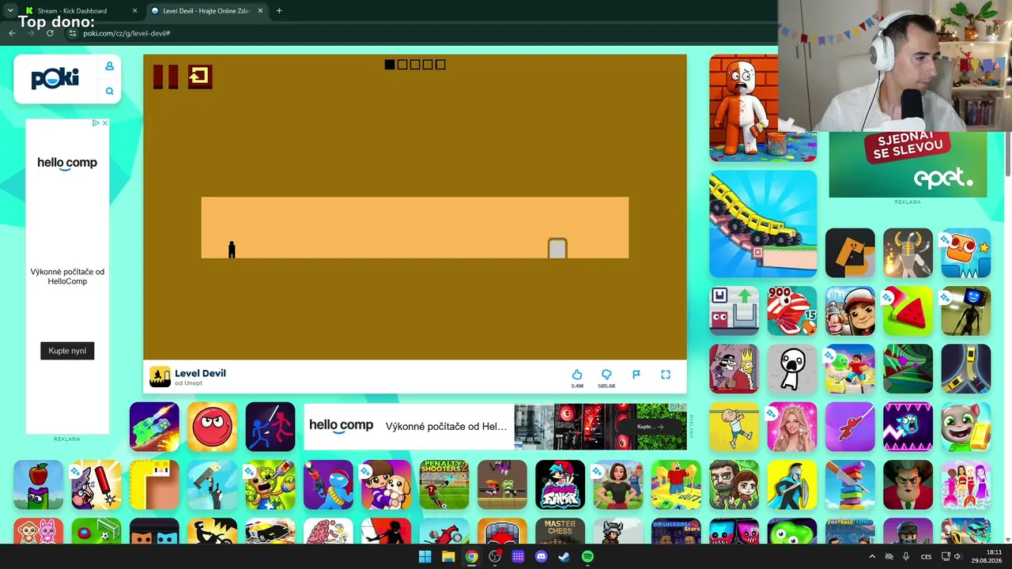The image size is (1012, 569).
Task: Enter fullscreen mode for the game
Action: pyautogui.click(x=666, y=375)
